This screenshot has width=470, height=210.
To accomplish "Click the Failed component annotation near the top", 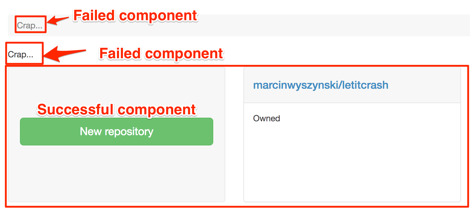I will [x=135, y=15].
